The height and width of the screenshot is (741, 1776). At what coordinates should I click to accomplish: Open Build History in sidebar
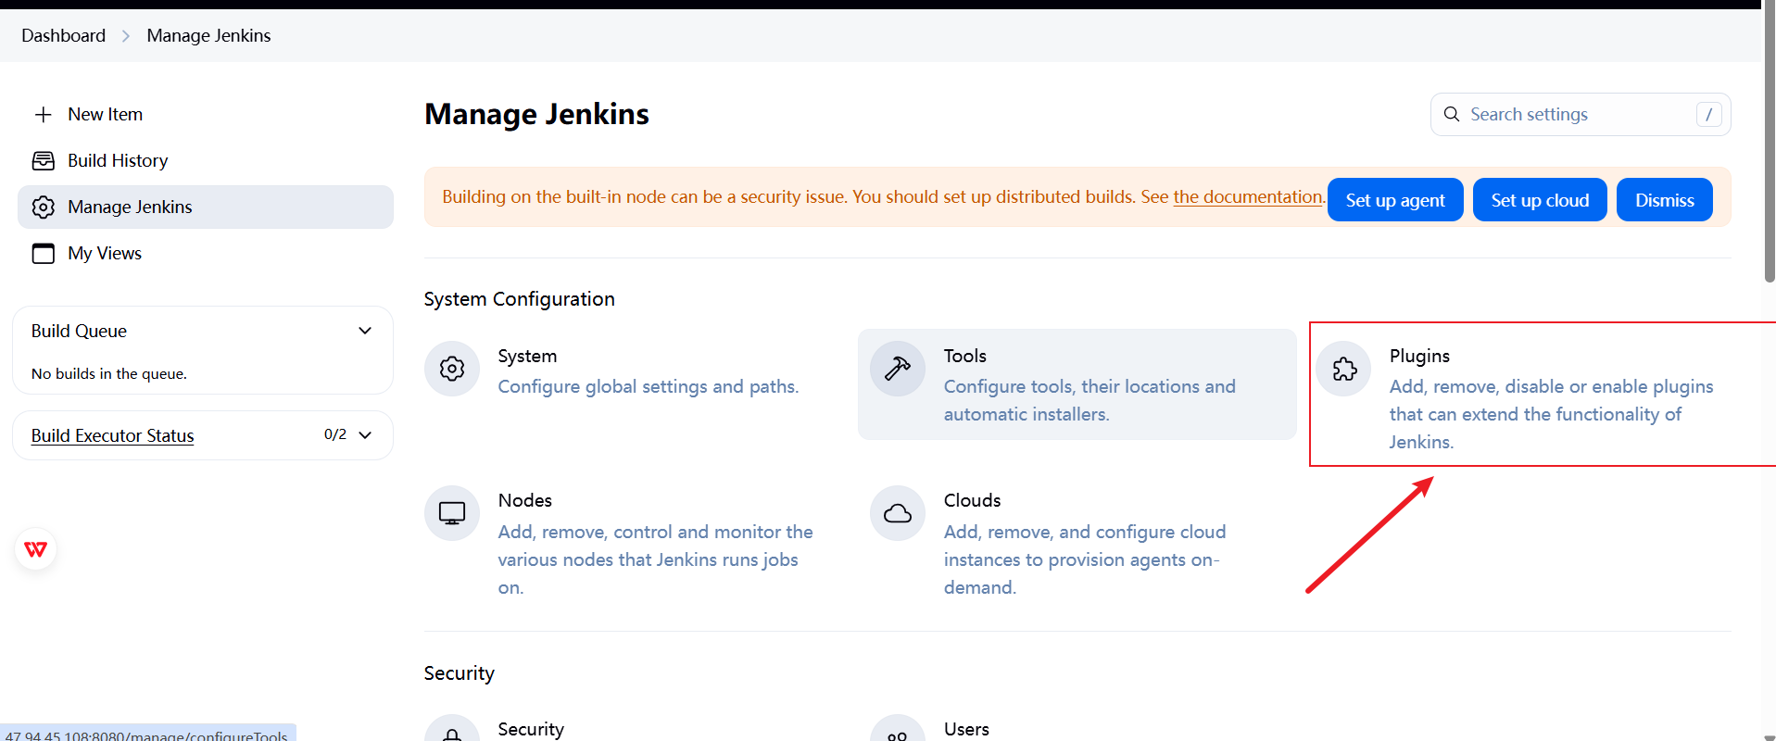[x=206, y=160]
